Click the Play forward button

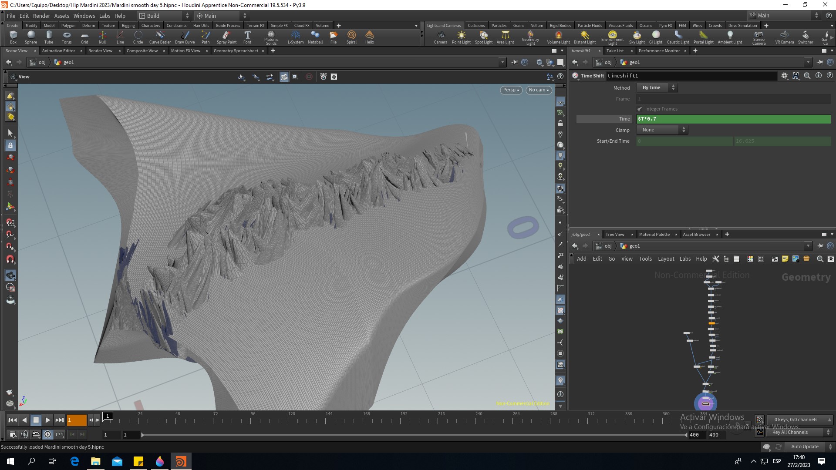point(48,420)
